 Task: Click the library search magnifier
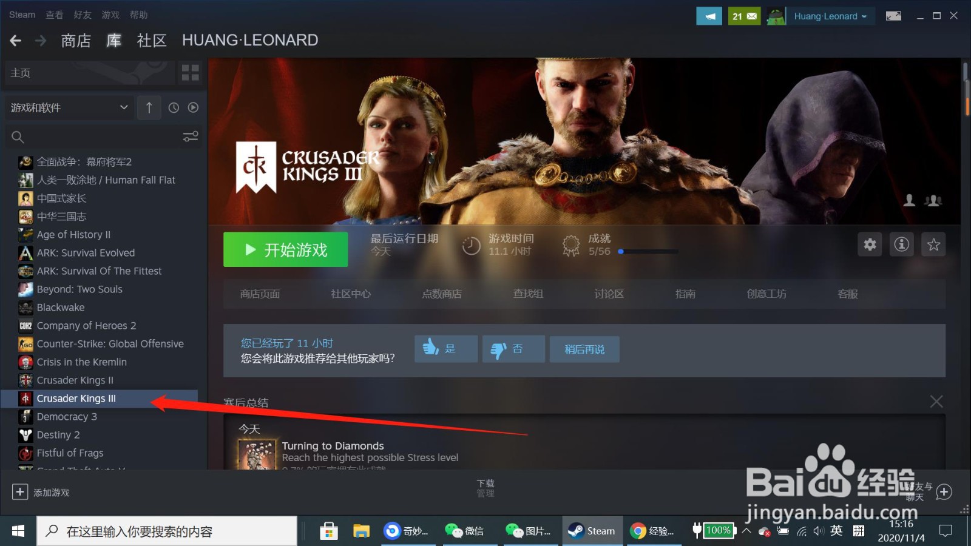(18, 137)
